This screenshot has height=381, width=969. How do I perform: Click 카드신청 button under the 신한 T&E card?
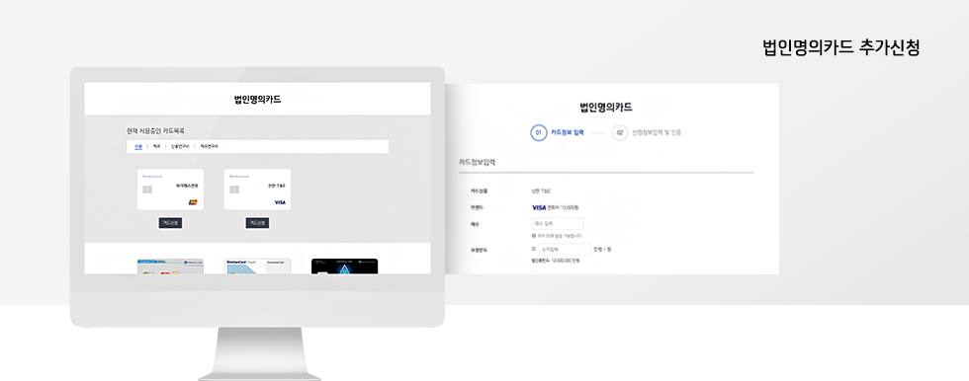pos(257,223)
